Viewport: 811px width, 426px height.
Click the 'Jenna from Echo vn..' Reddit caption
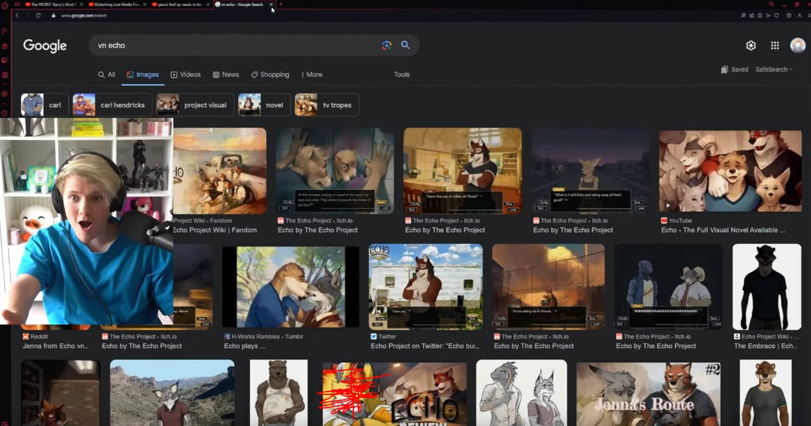tap(56, 346)
